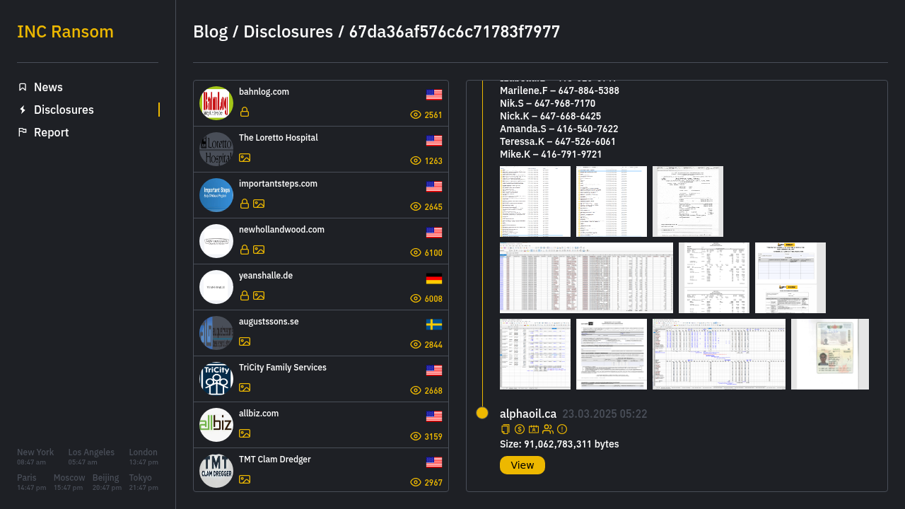Click the image icon under TMT Clam Dredger
The image size is (905, 509).
[245, 479]
